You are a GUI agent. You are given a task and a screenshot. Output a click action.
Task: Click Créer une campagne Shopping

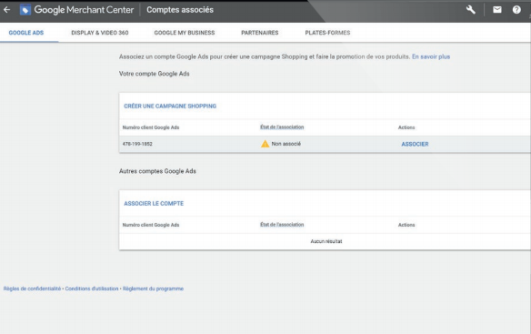point(170,106)
